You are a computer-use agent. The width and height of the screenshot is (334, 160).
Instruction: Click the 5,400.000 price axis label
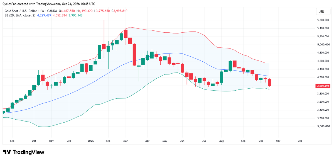(323, 28)
